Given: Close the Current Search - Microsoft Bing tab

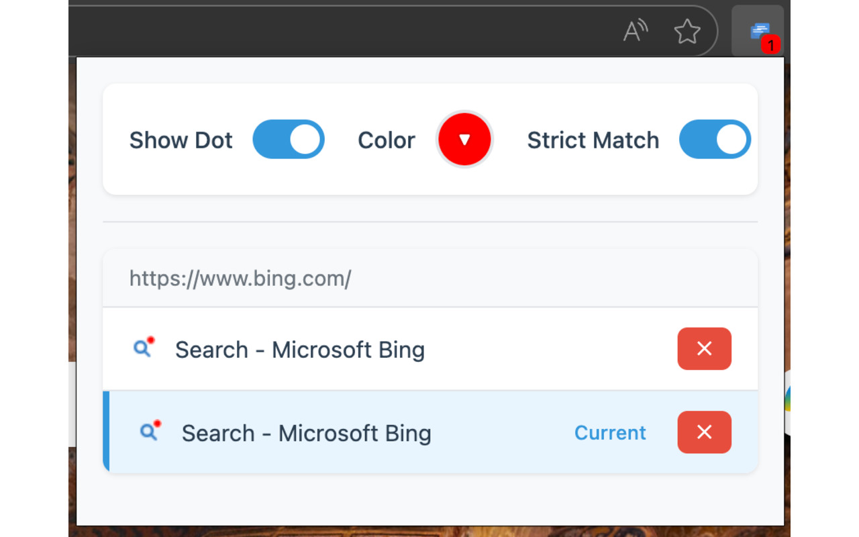Looking at the screenshot, I should tap(704, 432).
